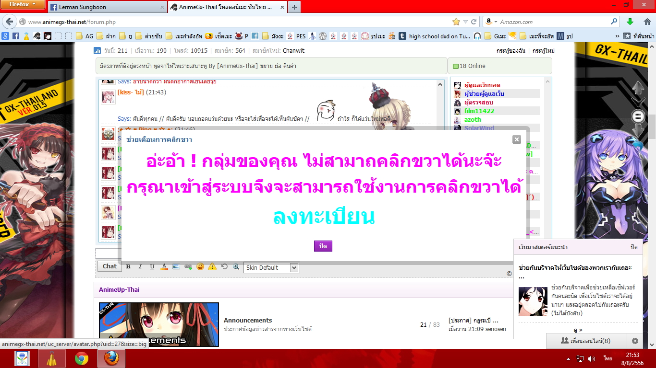Open the เพื่อนออนไลน์(8) friends bar
Image resolution: width=656 pixels, height=368 pixels.
(586, 341)
